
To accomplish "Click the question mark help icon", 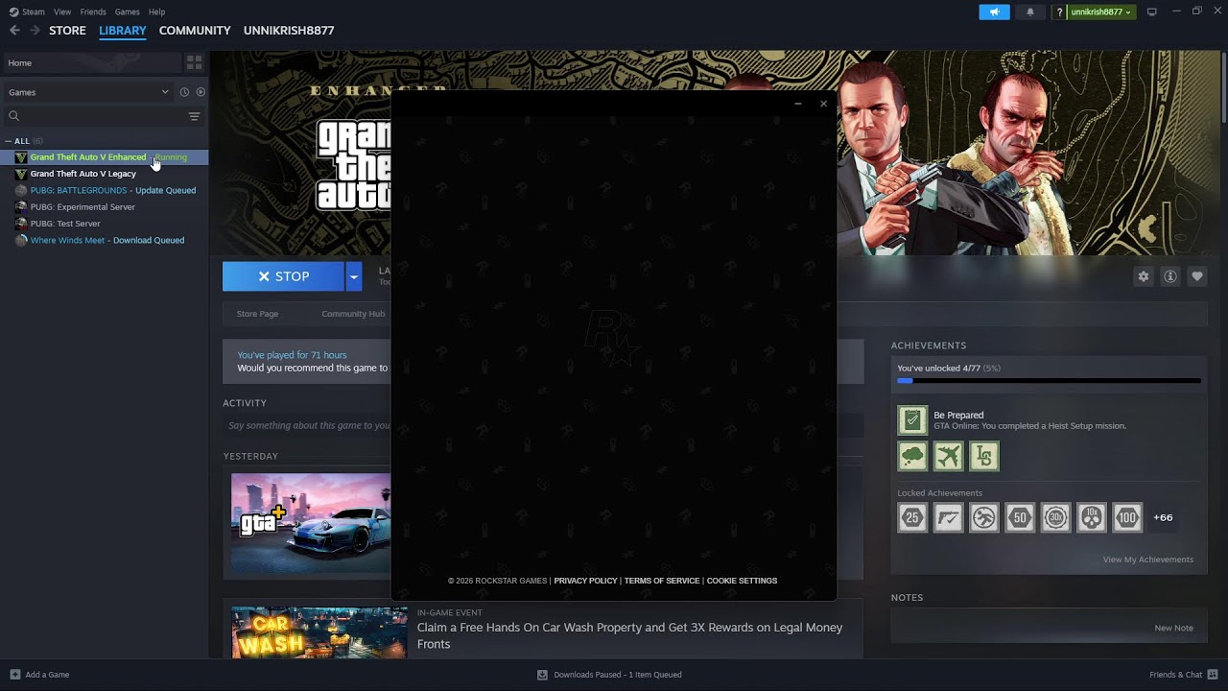I will point(1059,12).
